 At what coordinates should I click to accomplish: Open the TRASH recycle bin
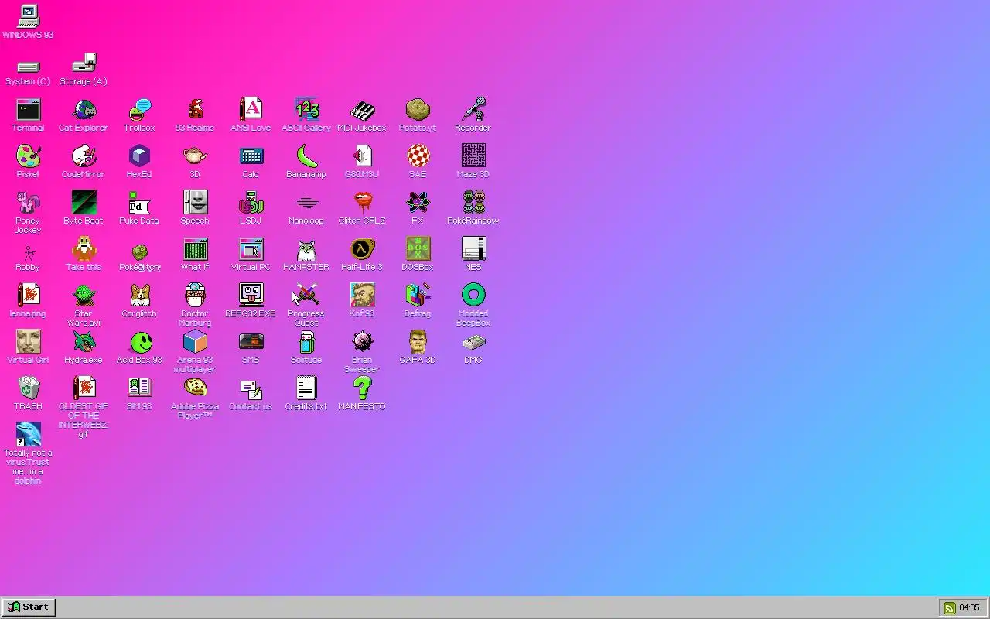click(x=28, y=388)
